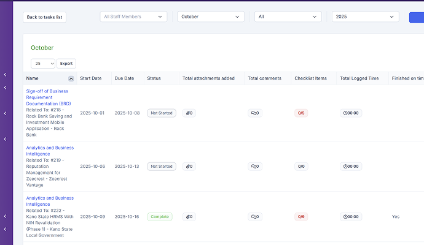Click the sort arrow icon beside the Name column
The image size is (424, 245).
coord(71,78)
